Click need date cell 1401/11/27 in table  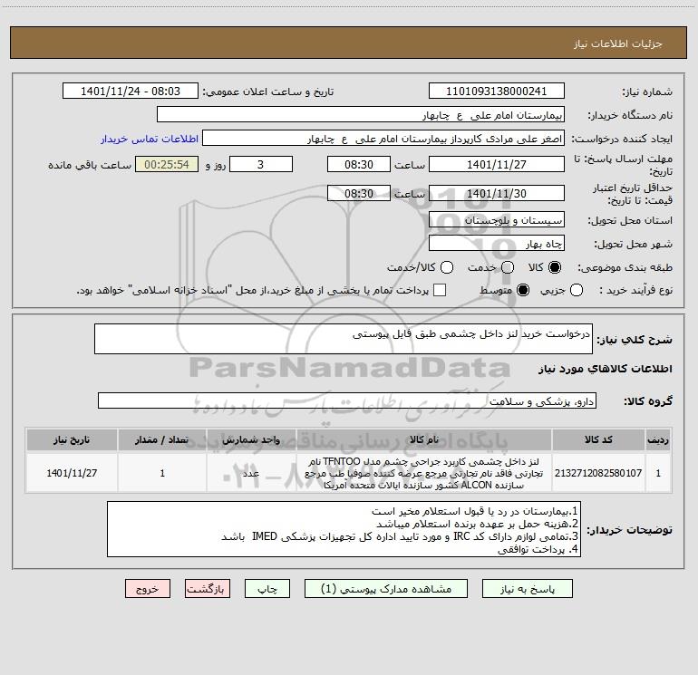click(x=72, y=473)
